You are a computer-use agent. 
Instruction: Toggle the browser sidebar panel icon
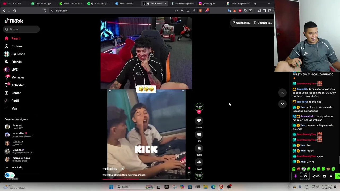264,11
